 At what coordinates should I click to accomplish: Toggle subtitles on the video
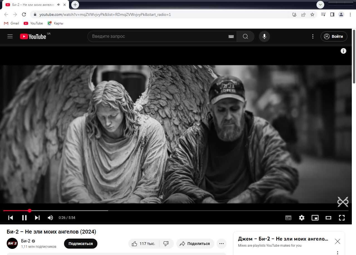coord(288,218)
